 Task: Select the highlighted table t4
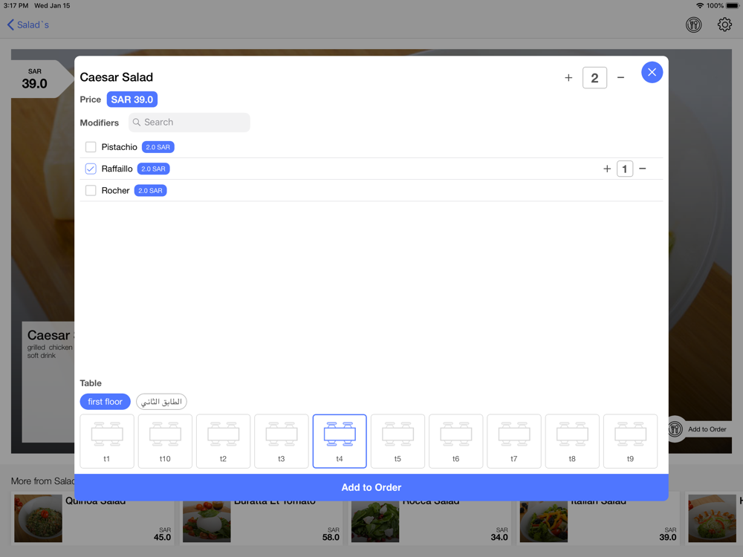pos(340,441)
